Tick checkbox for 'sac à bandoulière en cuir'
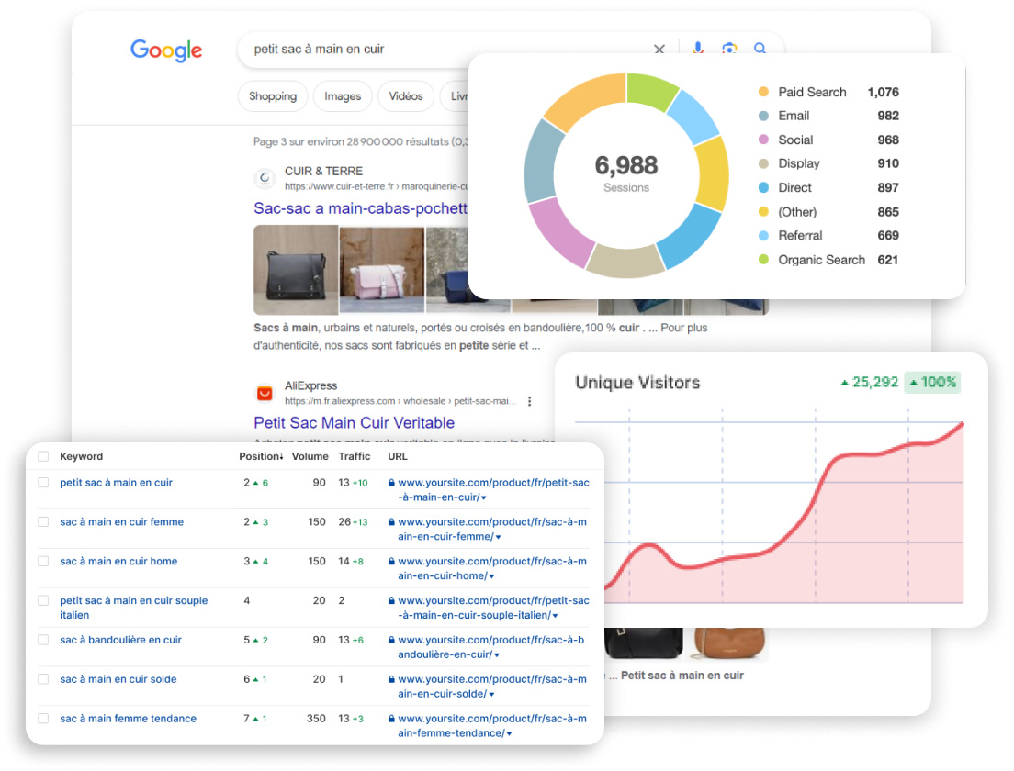Image resolution: width=1014 pixels, height=771 pixels. coord(43,641)
